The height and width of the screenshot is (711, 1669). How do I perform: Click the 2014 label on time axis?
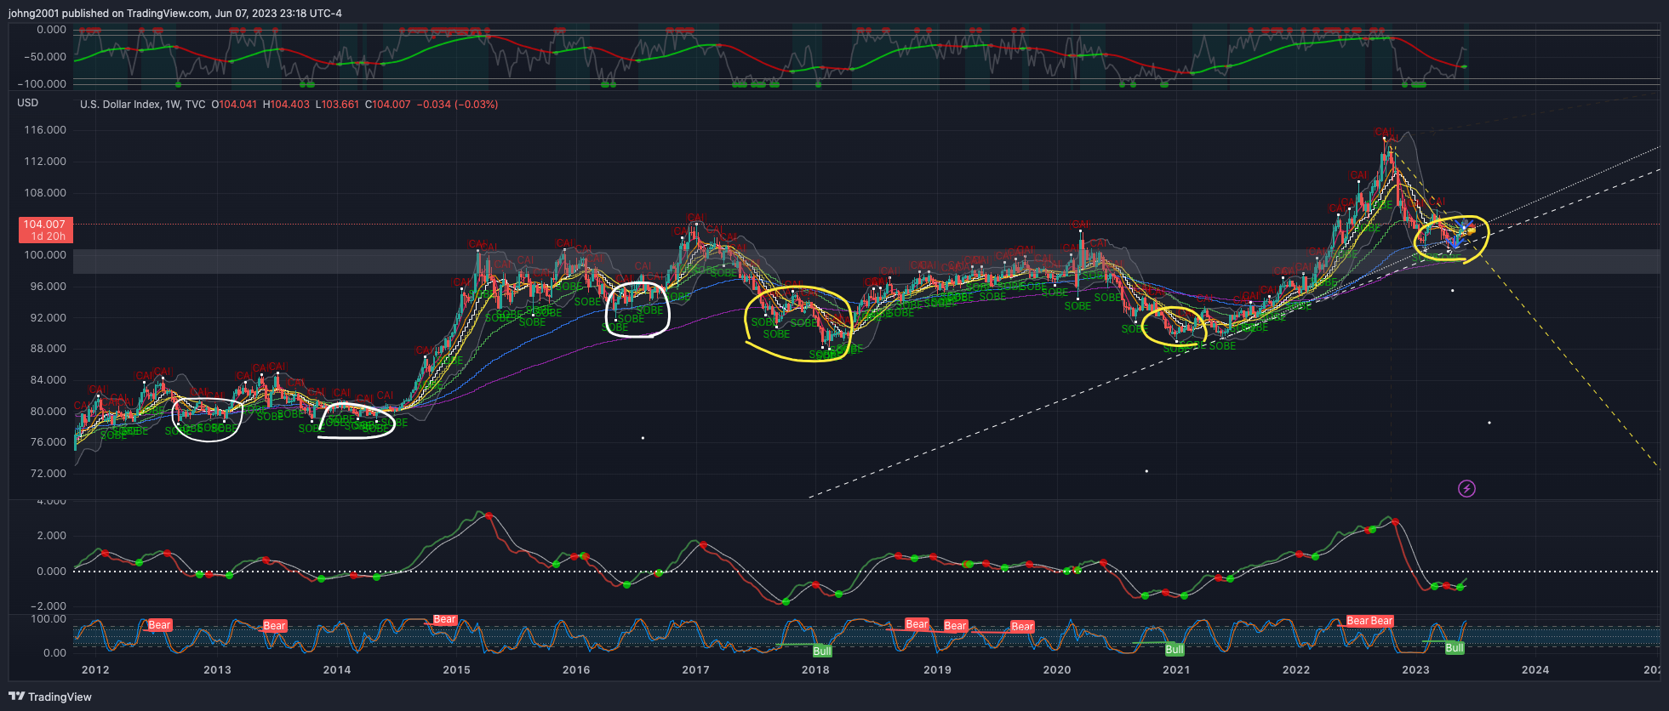pyautogui.click(x=337, y=670)
